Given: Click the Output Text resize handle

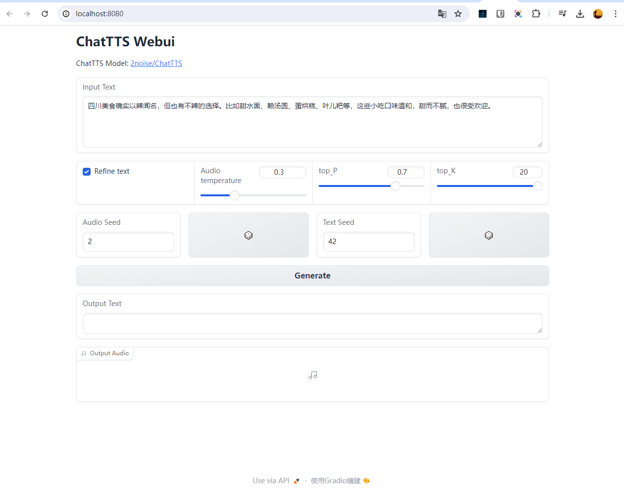Looking at the screenshot, I should [x=539, y=330].
